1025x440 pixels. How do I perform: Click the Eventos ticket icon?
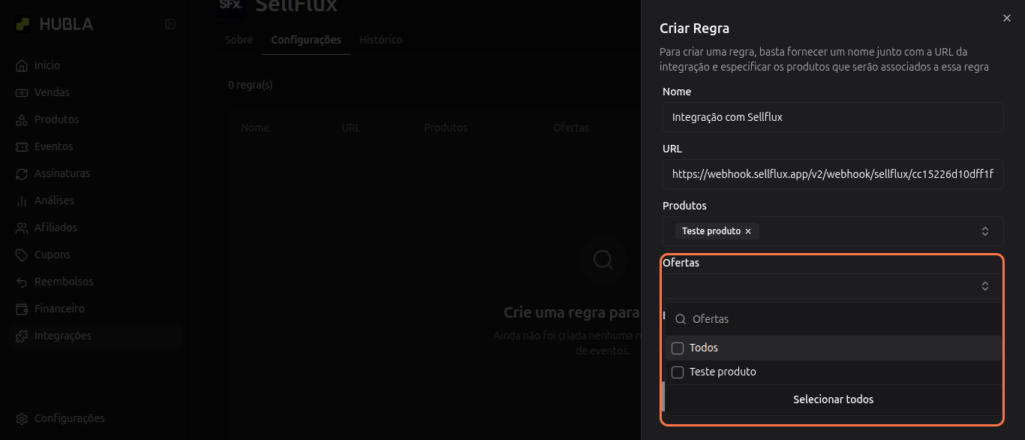point(22,147)
